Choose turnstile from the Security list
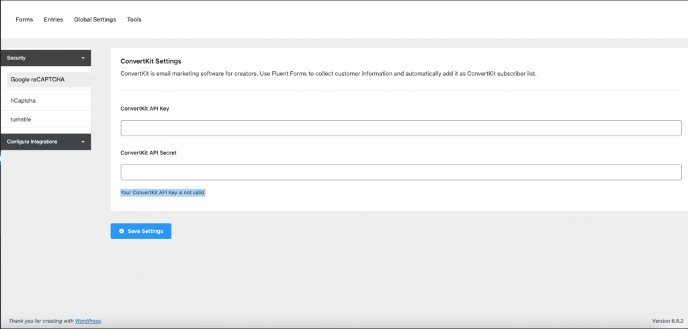Image resolution: width=688 pixels, height=329 pixels. (x=21, y=119)
